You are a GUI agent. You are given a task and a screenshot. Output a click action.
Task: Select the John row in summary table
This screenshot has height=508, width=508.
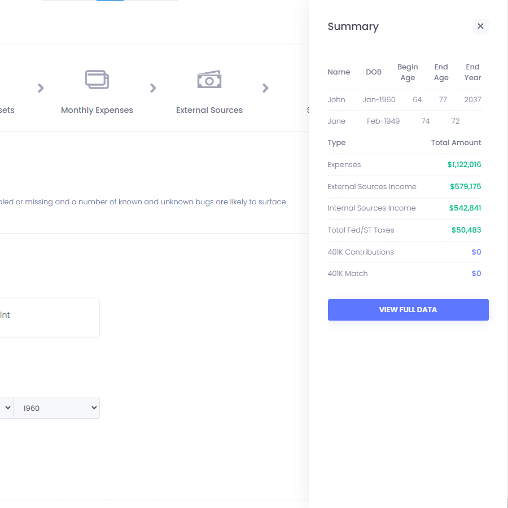pyautogui.click(x=404, y=100)
